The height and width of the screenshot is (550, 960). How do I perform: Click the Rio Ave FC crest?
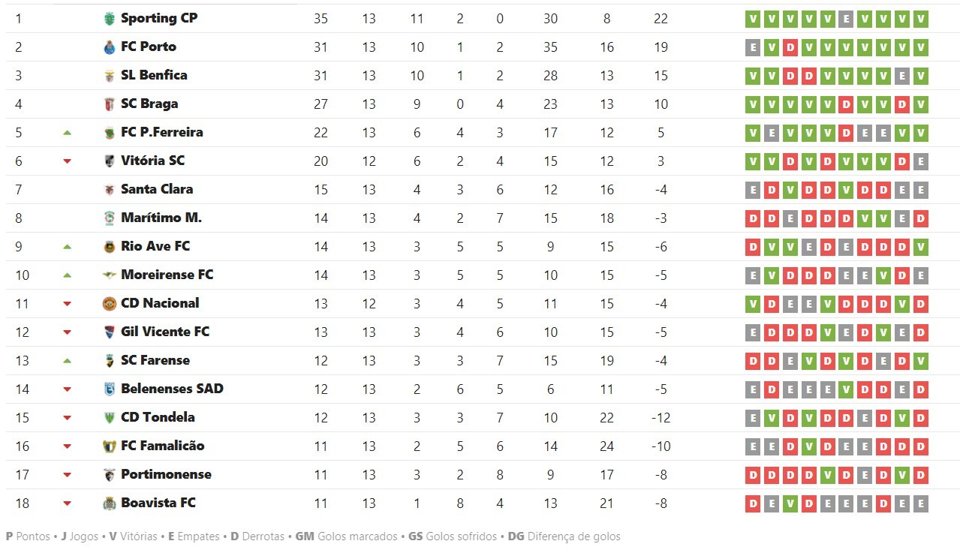tap(110, 247)
